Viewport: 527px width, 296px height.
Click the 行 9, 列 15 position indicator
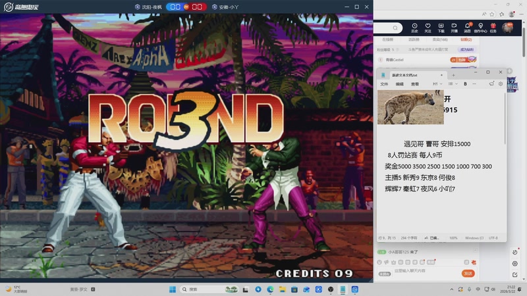(x=387, y=238)
